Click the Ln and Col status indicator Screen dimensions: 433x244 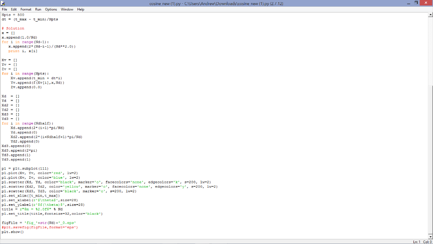423,241
